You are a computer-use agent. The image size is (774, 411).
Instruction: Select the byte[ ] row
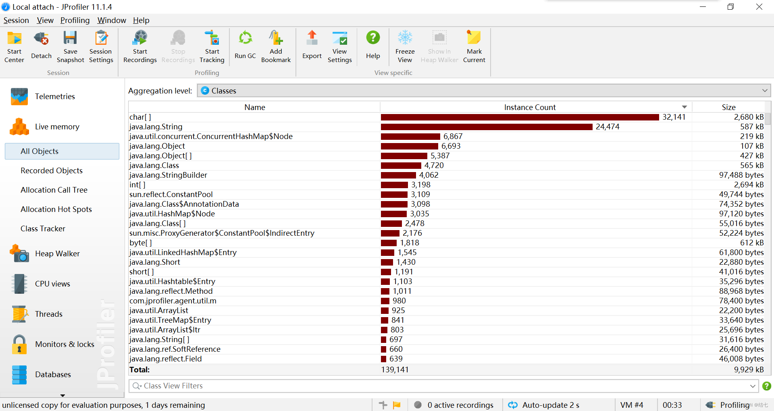(x=446, y=243)
